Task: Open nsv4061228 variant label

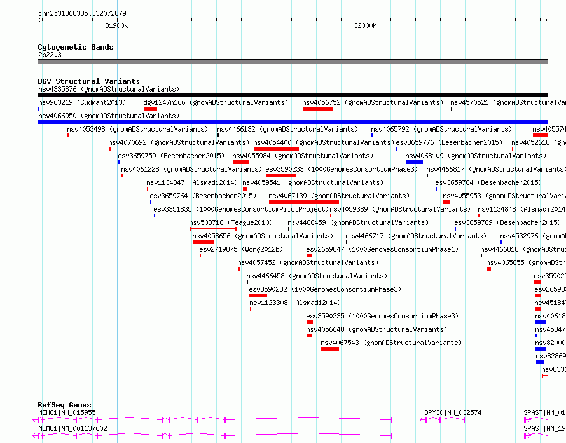Action: pos(191,169)
